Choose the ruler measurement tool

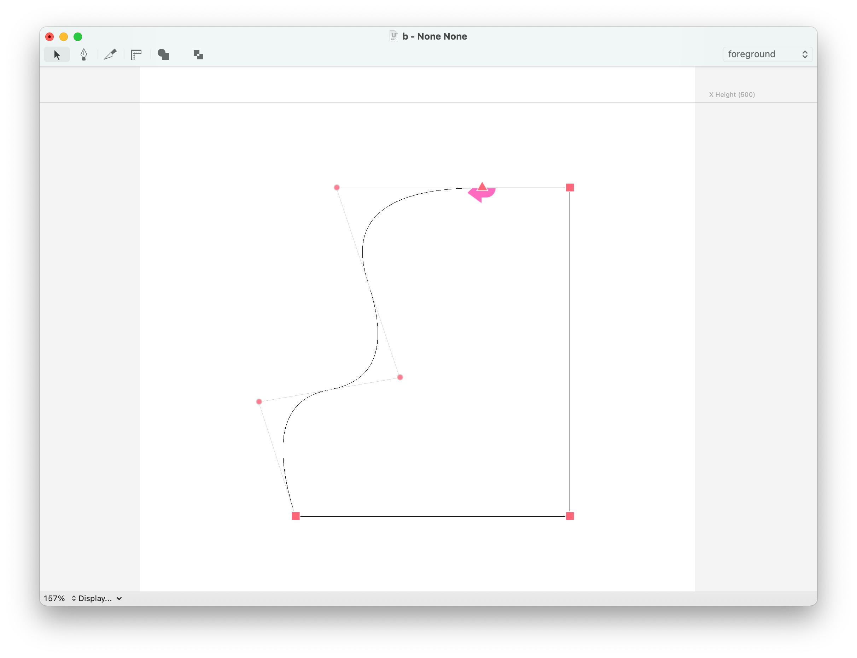[x=136, y=55]
